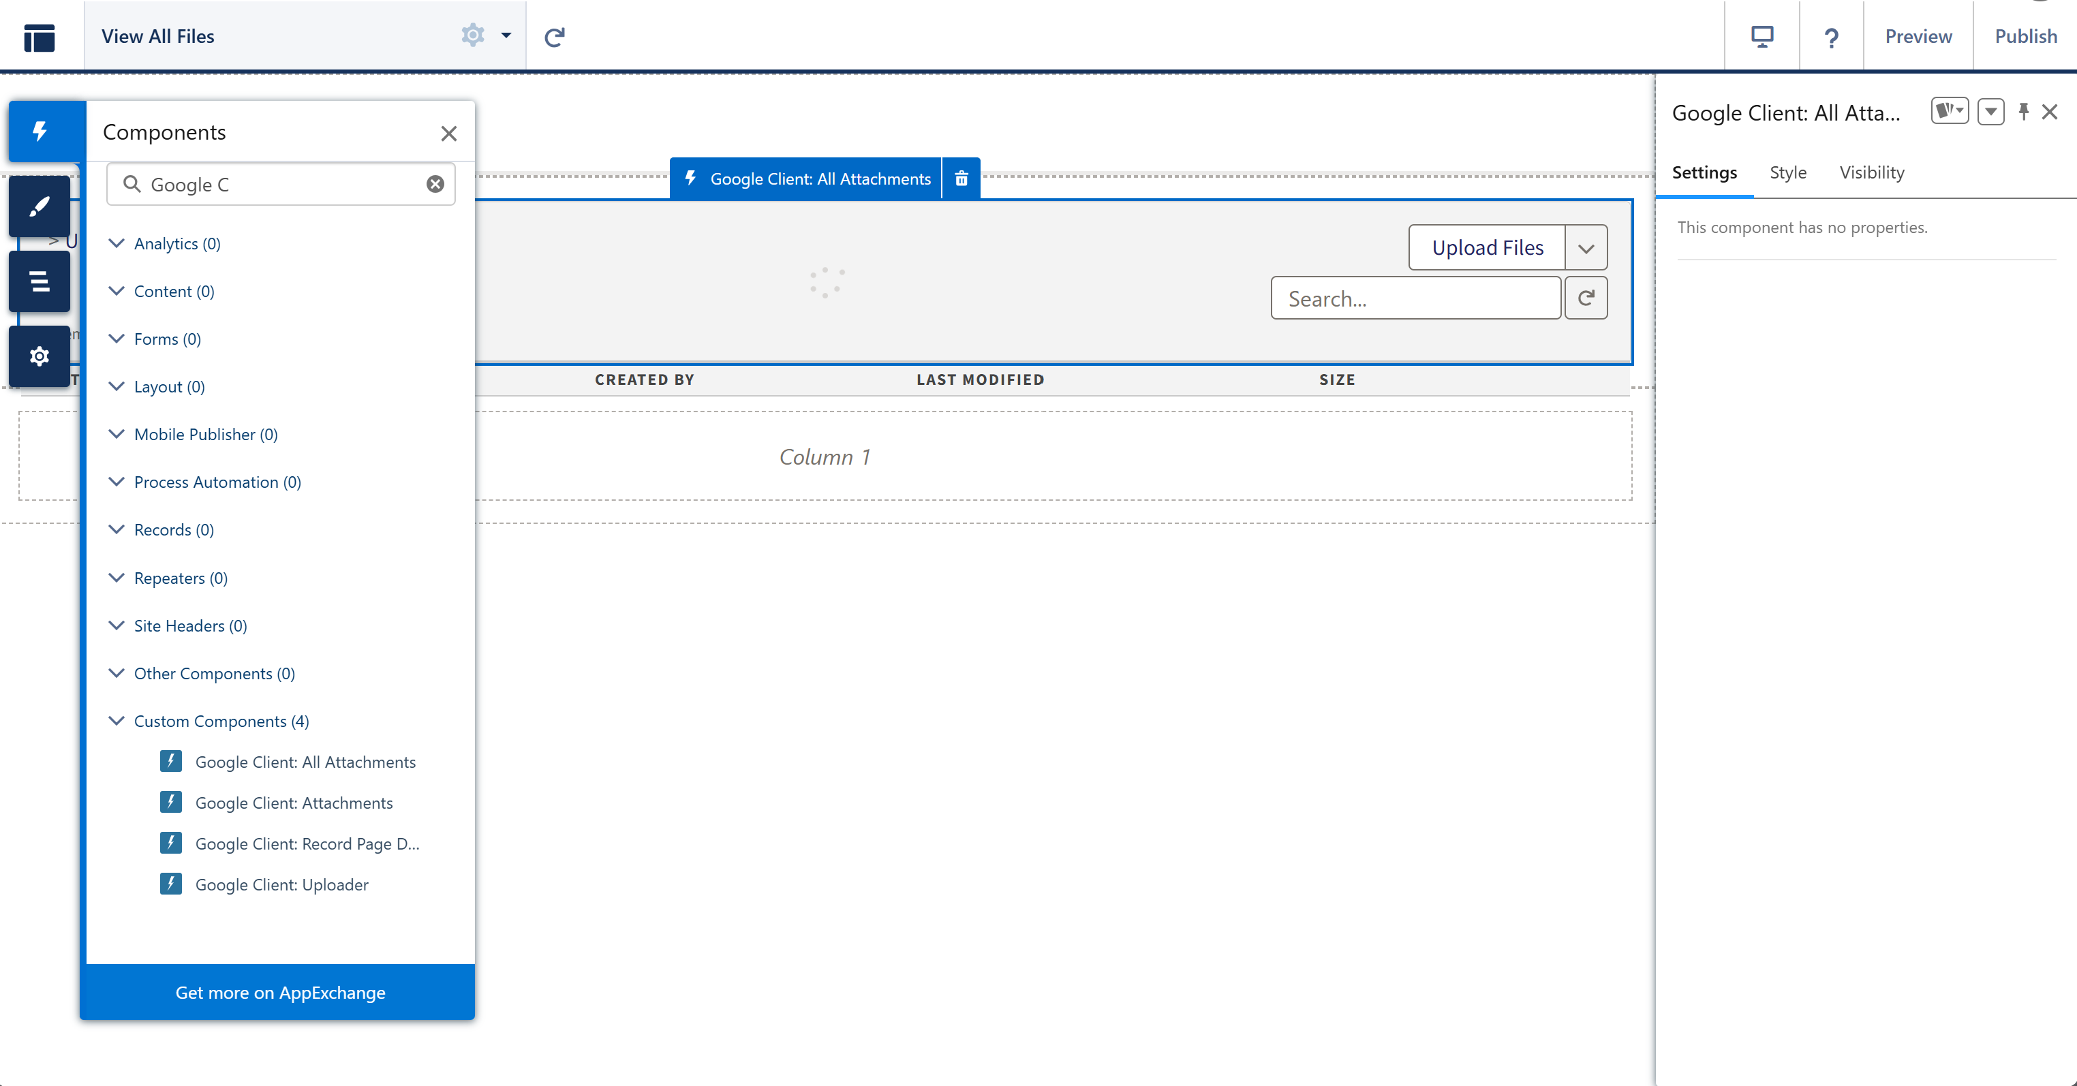The image size is (2077, 1086).
Task: Expand the Content (0) section
Action: (161, 291)
